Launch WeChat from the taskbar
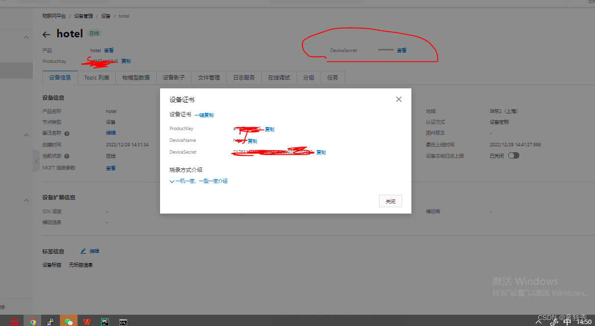Viewport: 595px width, 326px height. pyautogui.click(x=69, y=322)
